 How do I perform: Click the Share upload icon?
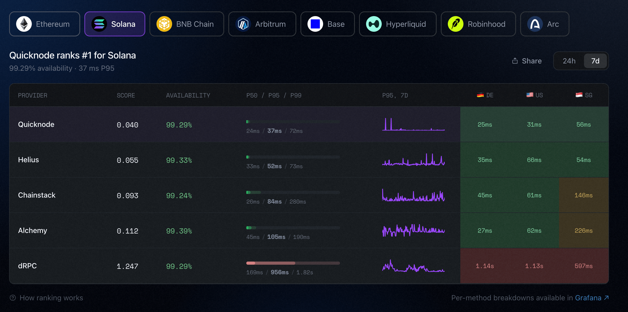tap(515, 61)
